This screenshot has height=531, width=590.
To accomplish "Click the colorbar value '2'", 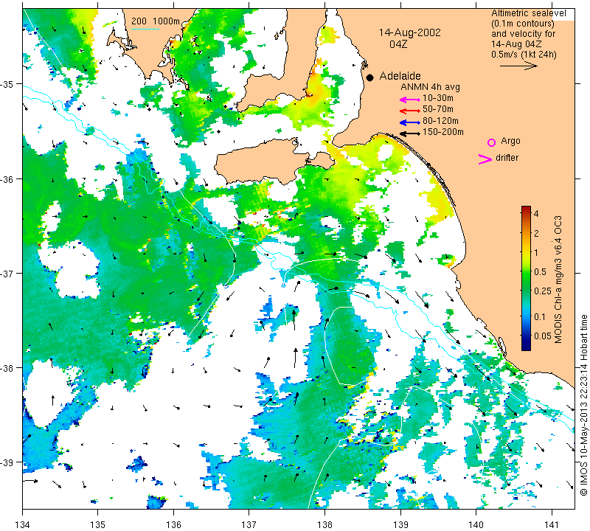I will 536,233.
